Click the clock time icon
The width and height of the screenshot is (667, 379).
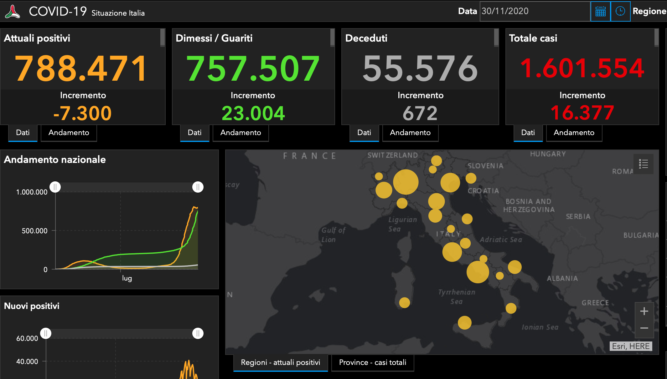pyautogui.click(x=620, y=12)
